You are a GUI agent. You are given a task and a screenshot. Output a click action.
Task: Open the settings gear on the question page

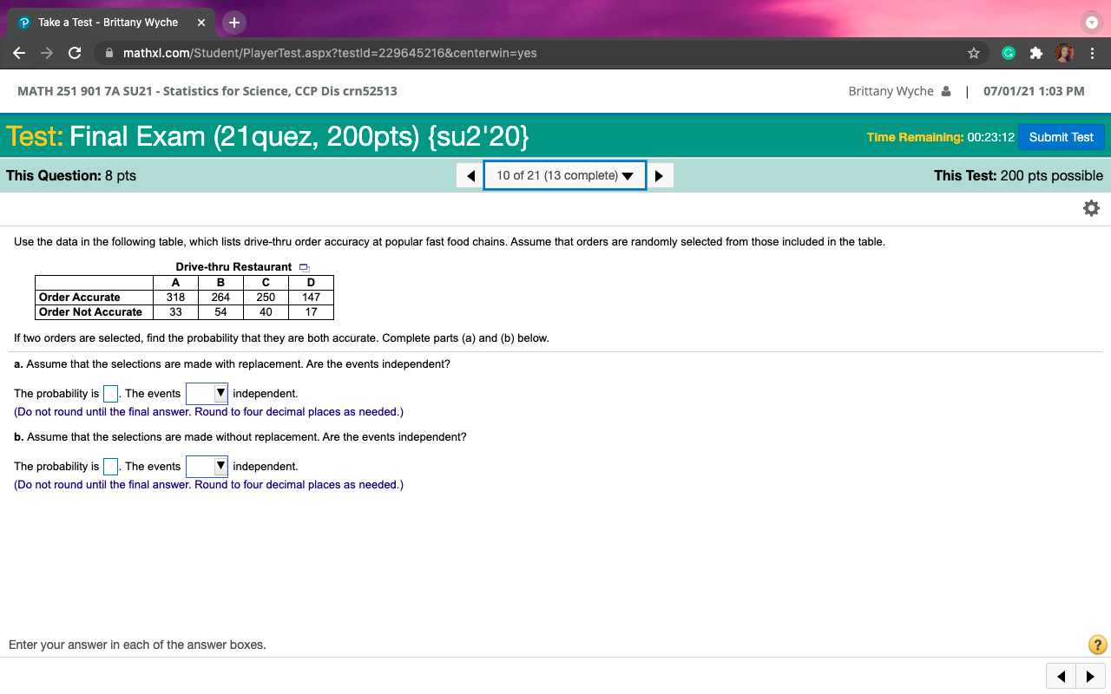point(1091,207)
